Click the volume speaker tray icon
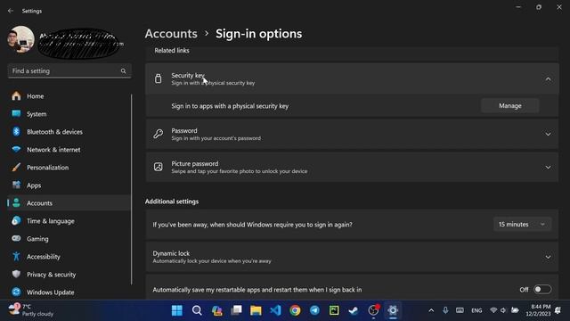This screenshot has height=321, width=570. [x=503, y=310]
